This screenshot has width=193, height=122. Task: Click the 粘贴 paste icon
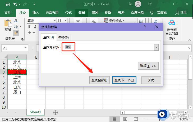coord(8,23)
